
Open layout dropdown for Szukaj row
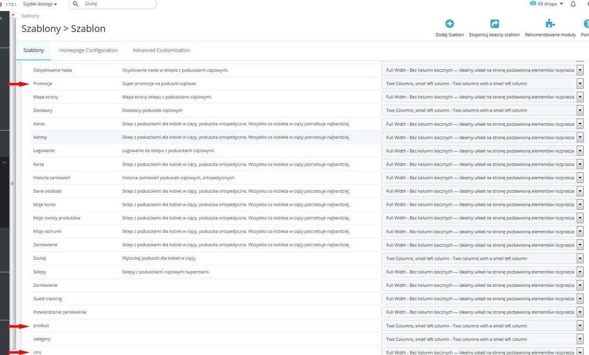coord(482,259)
